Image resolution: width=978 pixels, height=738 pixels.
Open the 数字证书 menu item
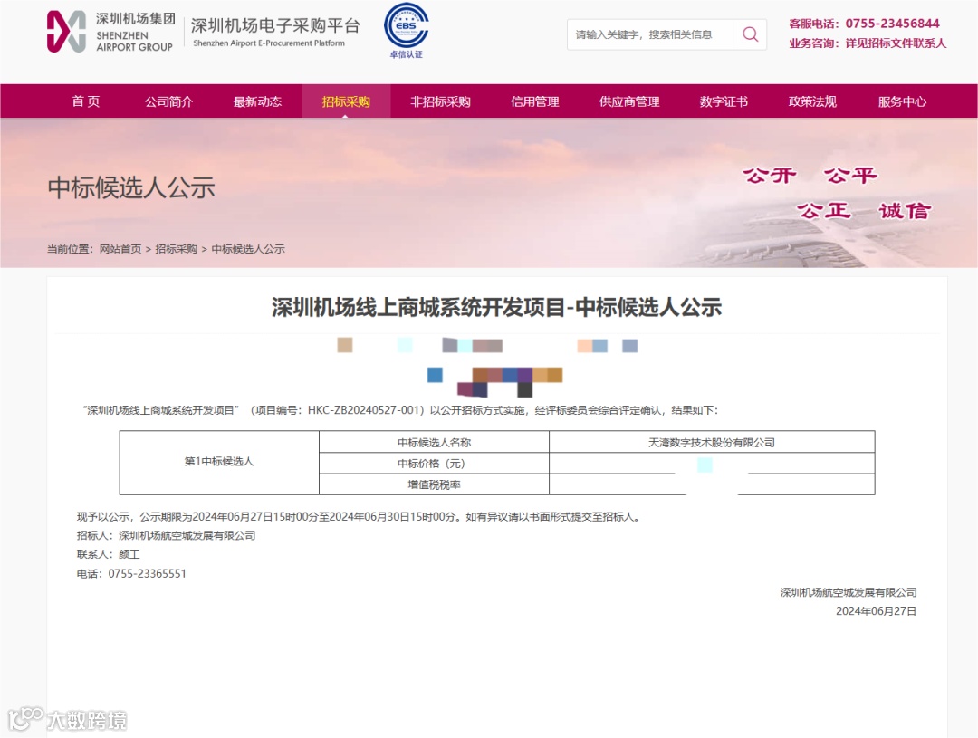click(724, 101)
